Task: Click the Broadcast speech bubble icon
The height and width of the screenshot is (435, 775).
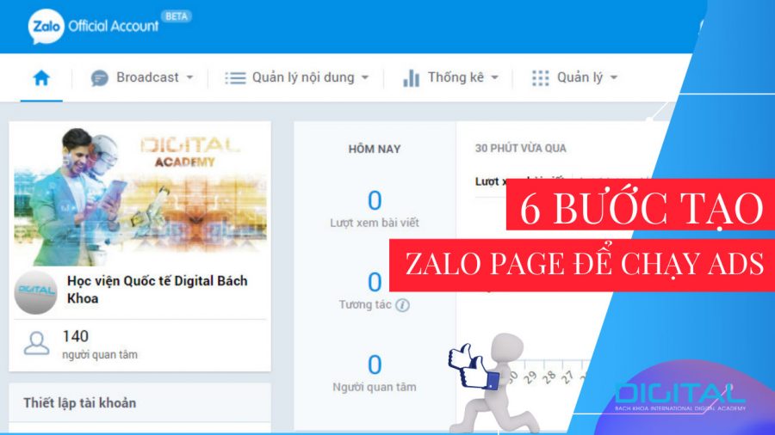Action: coord(99,78)
